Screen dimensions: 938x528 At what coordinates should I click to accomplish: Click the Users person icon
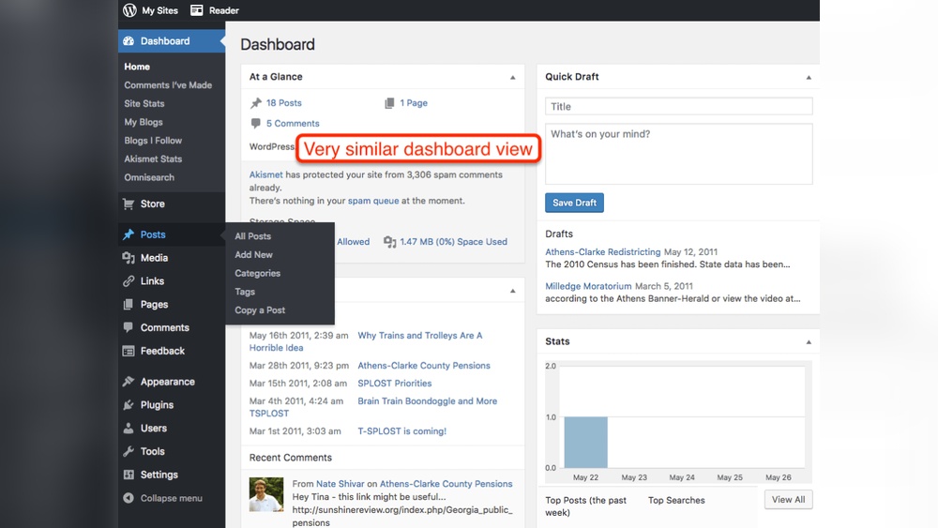129,429
